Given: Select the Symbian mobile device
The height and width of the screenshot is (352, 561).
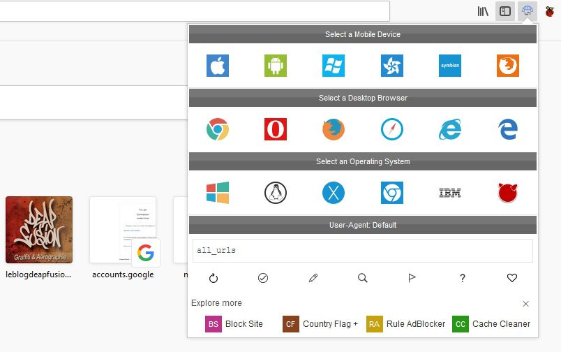Looking at the screenshot, I should (x=450, y=66).
